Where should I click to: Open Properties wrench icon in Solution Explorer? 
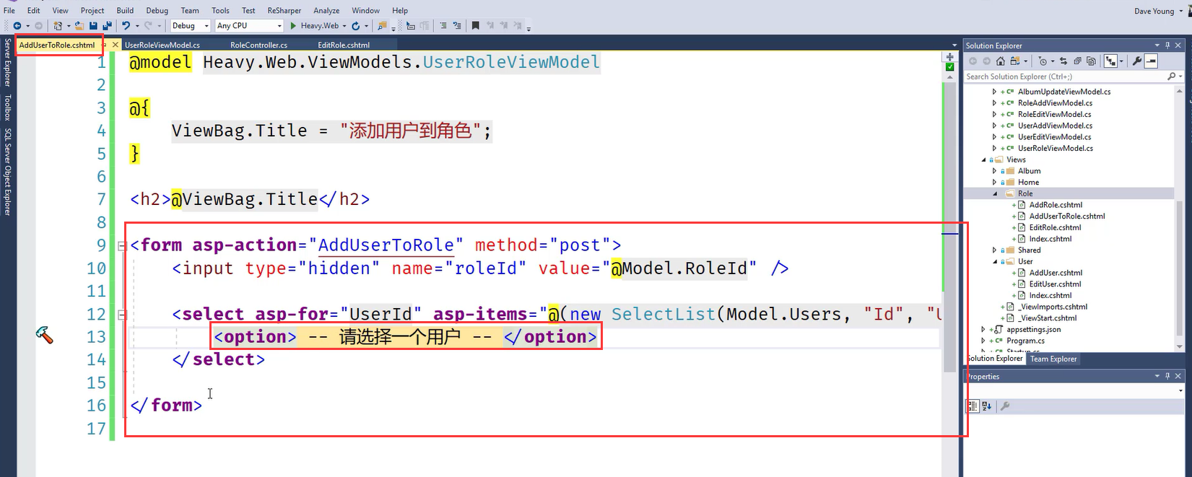coord(1136,61)
